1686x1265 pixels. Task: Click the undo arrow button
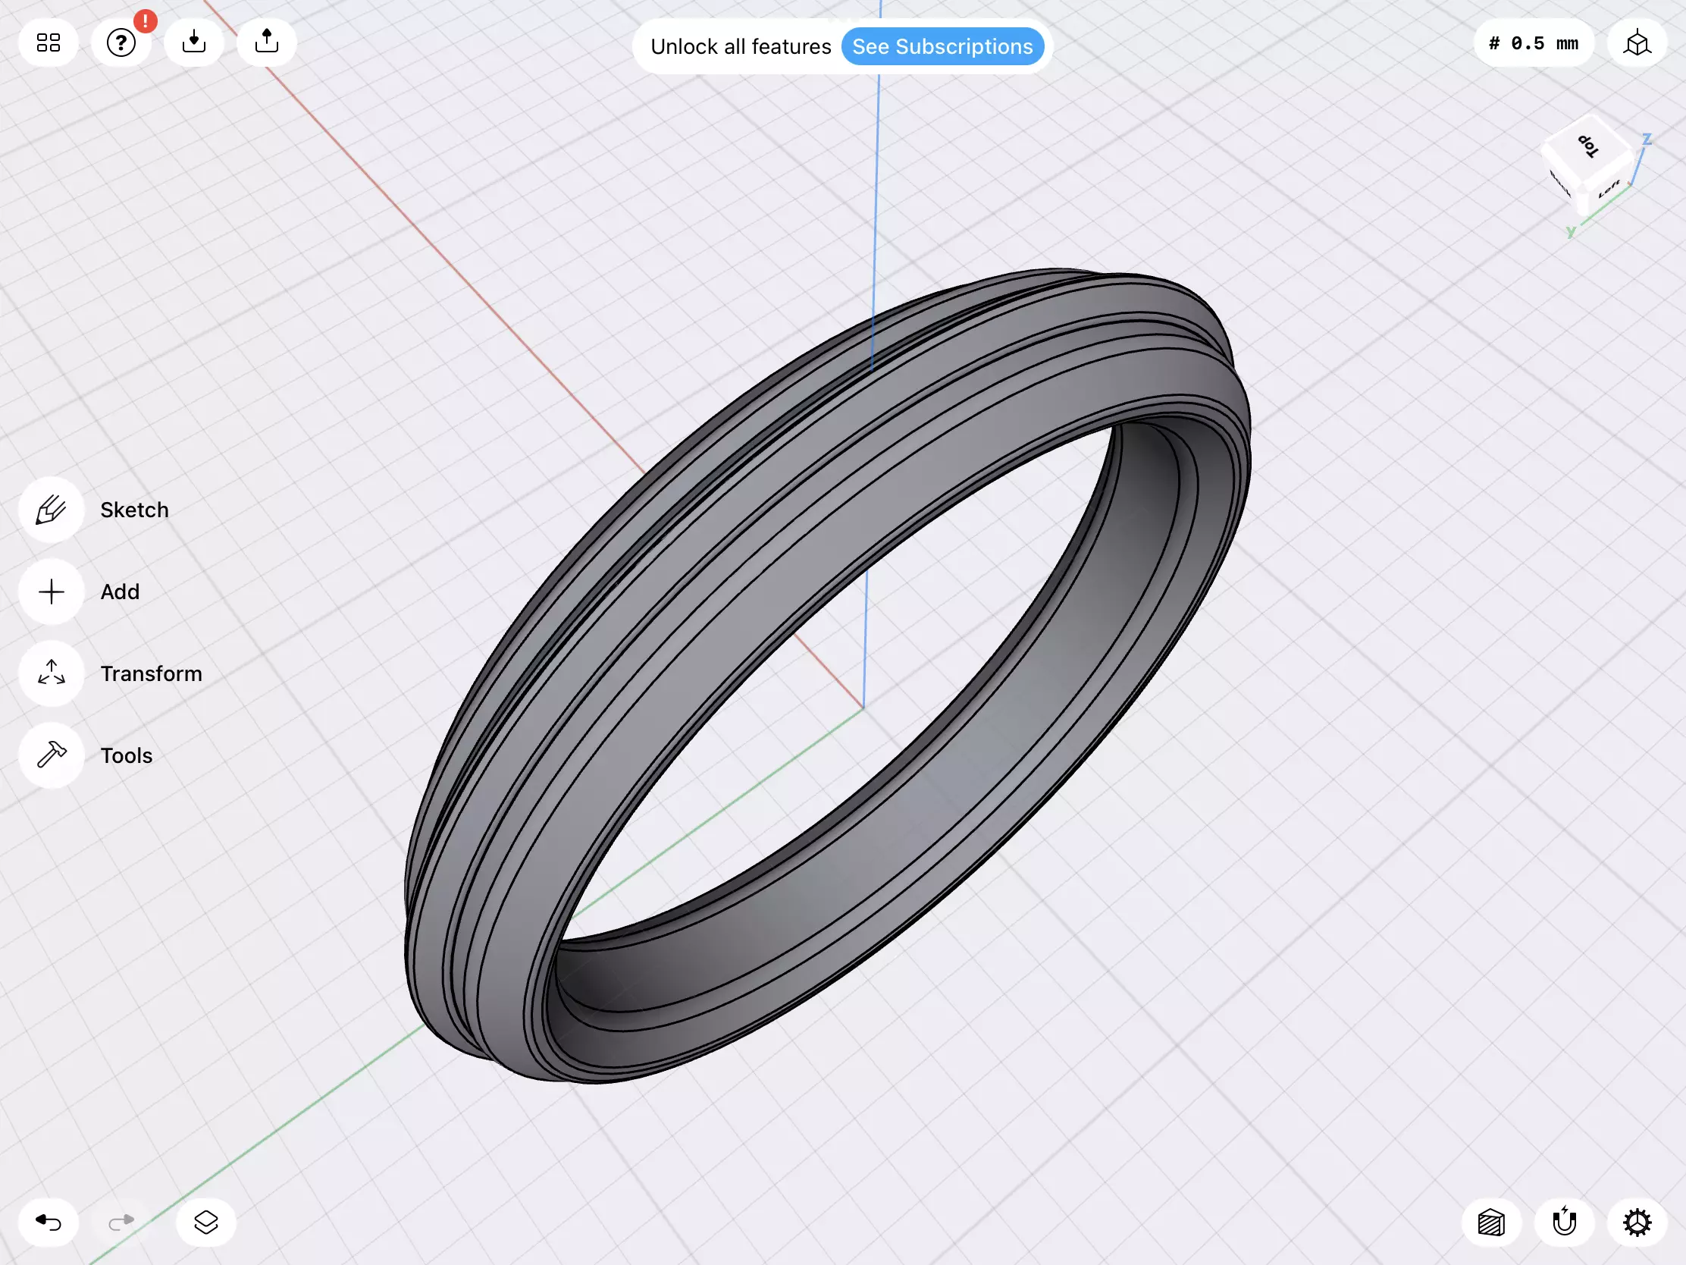tap(48, 1223)
